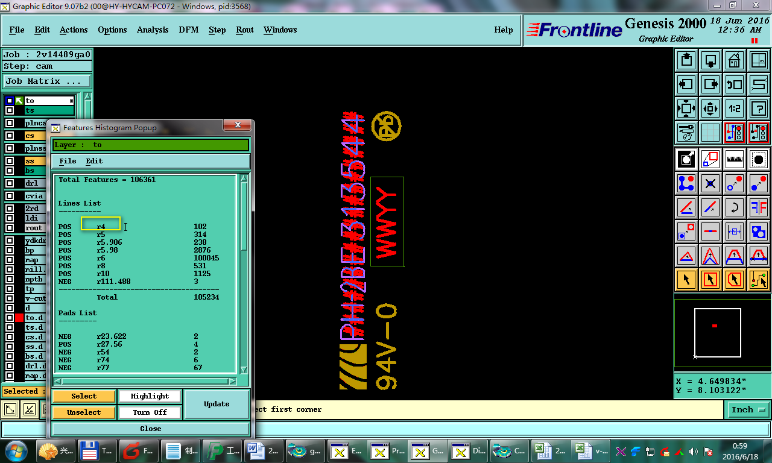The height and width of the screenshot is (463, 772).
Task: Open Edit menu in Features Histogram Popup
Action: tap(94, 161)
